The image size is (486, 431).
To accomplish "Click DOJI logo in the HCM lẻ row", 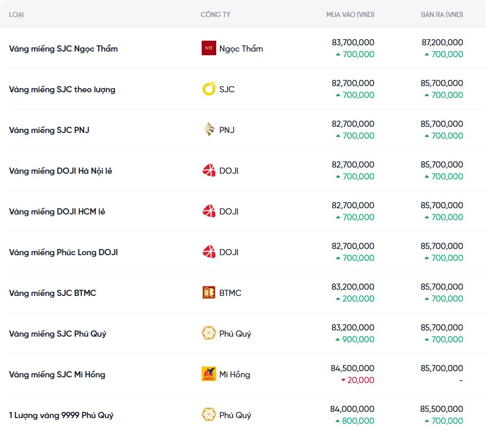I will [208, 211].
